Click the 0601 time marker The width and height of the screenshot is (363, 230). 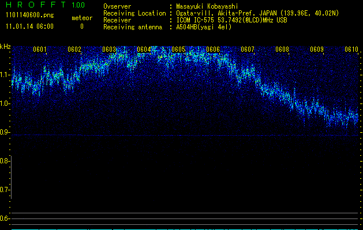click(40, 49)
